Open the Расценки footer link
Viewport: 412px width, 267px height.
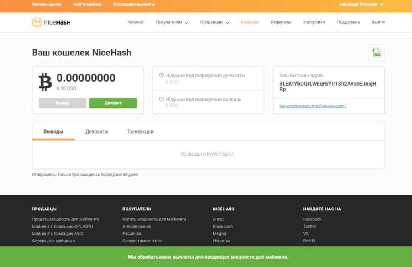(132, 234)
